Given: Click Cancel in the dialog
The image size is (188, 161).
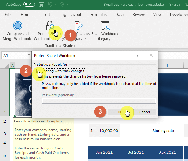Looking at the screenshot, I should click(x=145, y=112).
